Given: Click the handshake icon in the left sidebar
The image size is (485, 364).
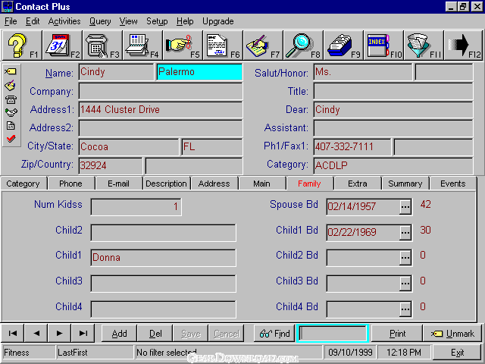Looking at the screenshot, I should pos(11,112).
